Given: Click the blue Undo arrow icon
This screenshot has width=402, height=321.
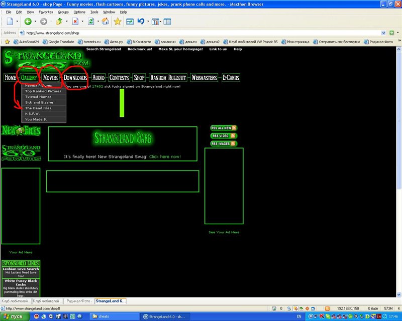Looking at the screenshot, I should click(x=141, y=22).
